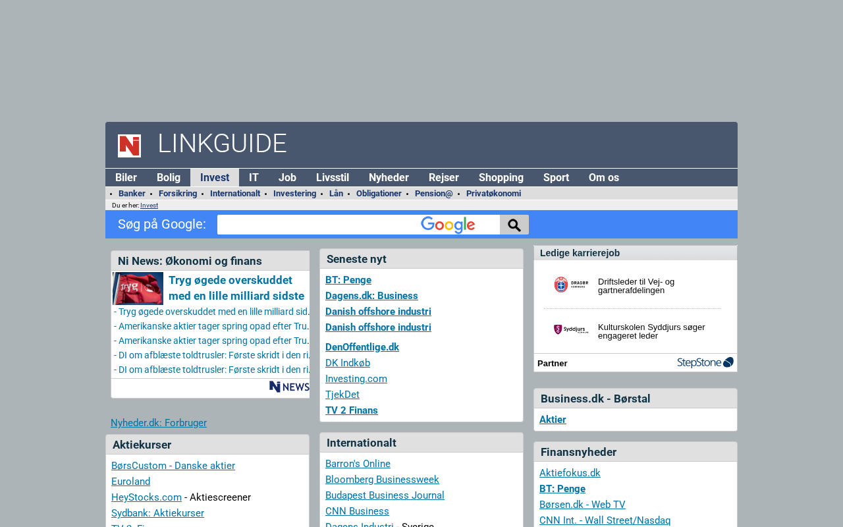The width and height of the screenshot is (843, 527).
Task: Open Driftsleder til Vej- og gartnerafdelingen job
Action: (636, 286)
